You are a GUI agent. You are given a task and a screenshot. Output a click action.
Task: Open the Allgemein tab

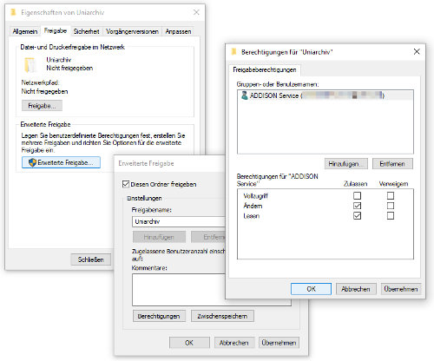point(25,31)
